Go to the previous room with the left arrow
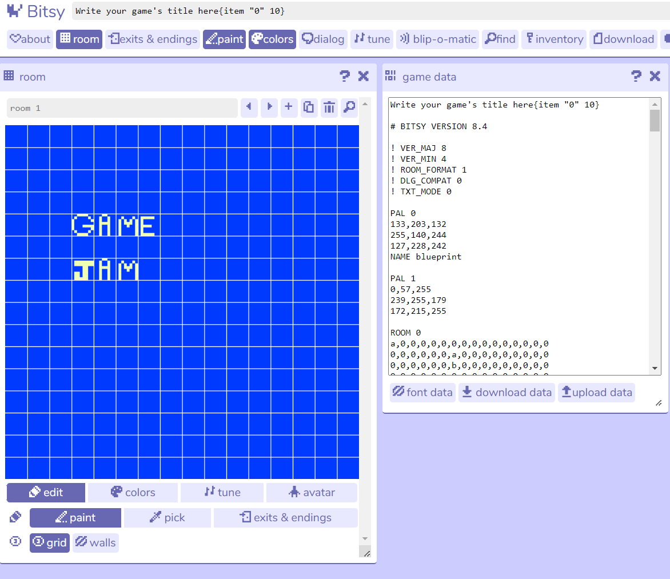This screenshot has width=670, height=579. tap(249, 107)
